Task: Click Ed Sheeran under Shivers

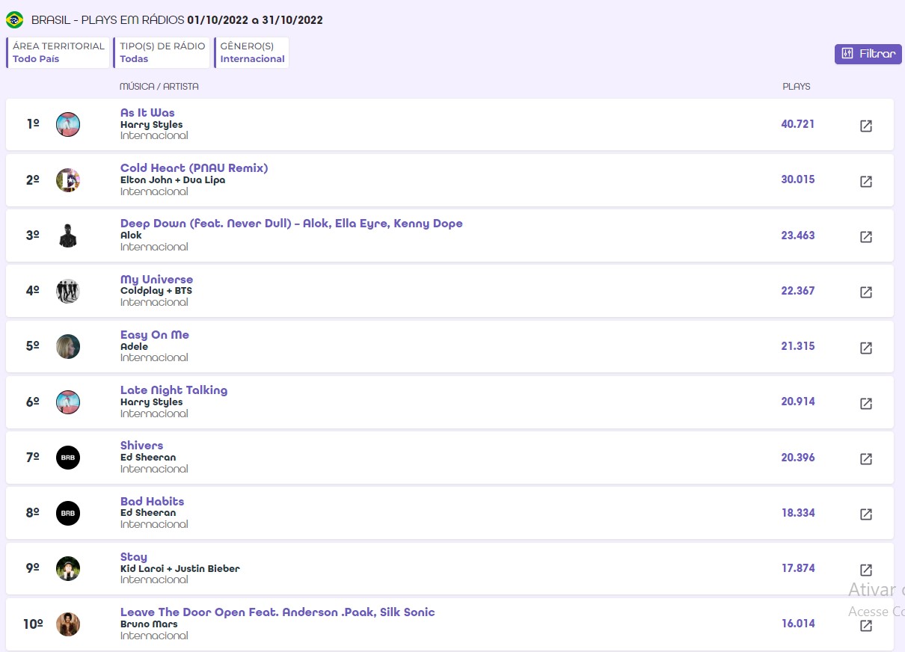Action: click(148, 458)
